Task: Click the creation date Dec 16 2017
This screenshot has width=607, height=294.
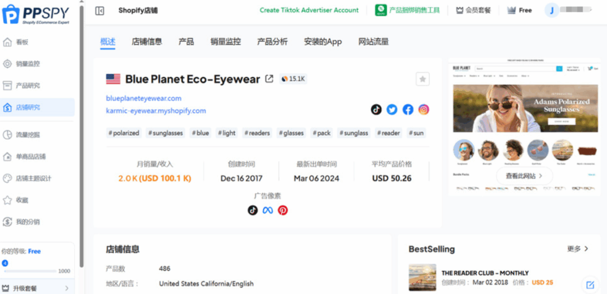Action: coord(242,178)
